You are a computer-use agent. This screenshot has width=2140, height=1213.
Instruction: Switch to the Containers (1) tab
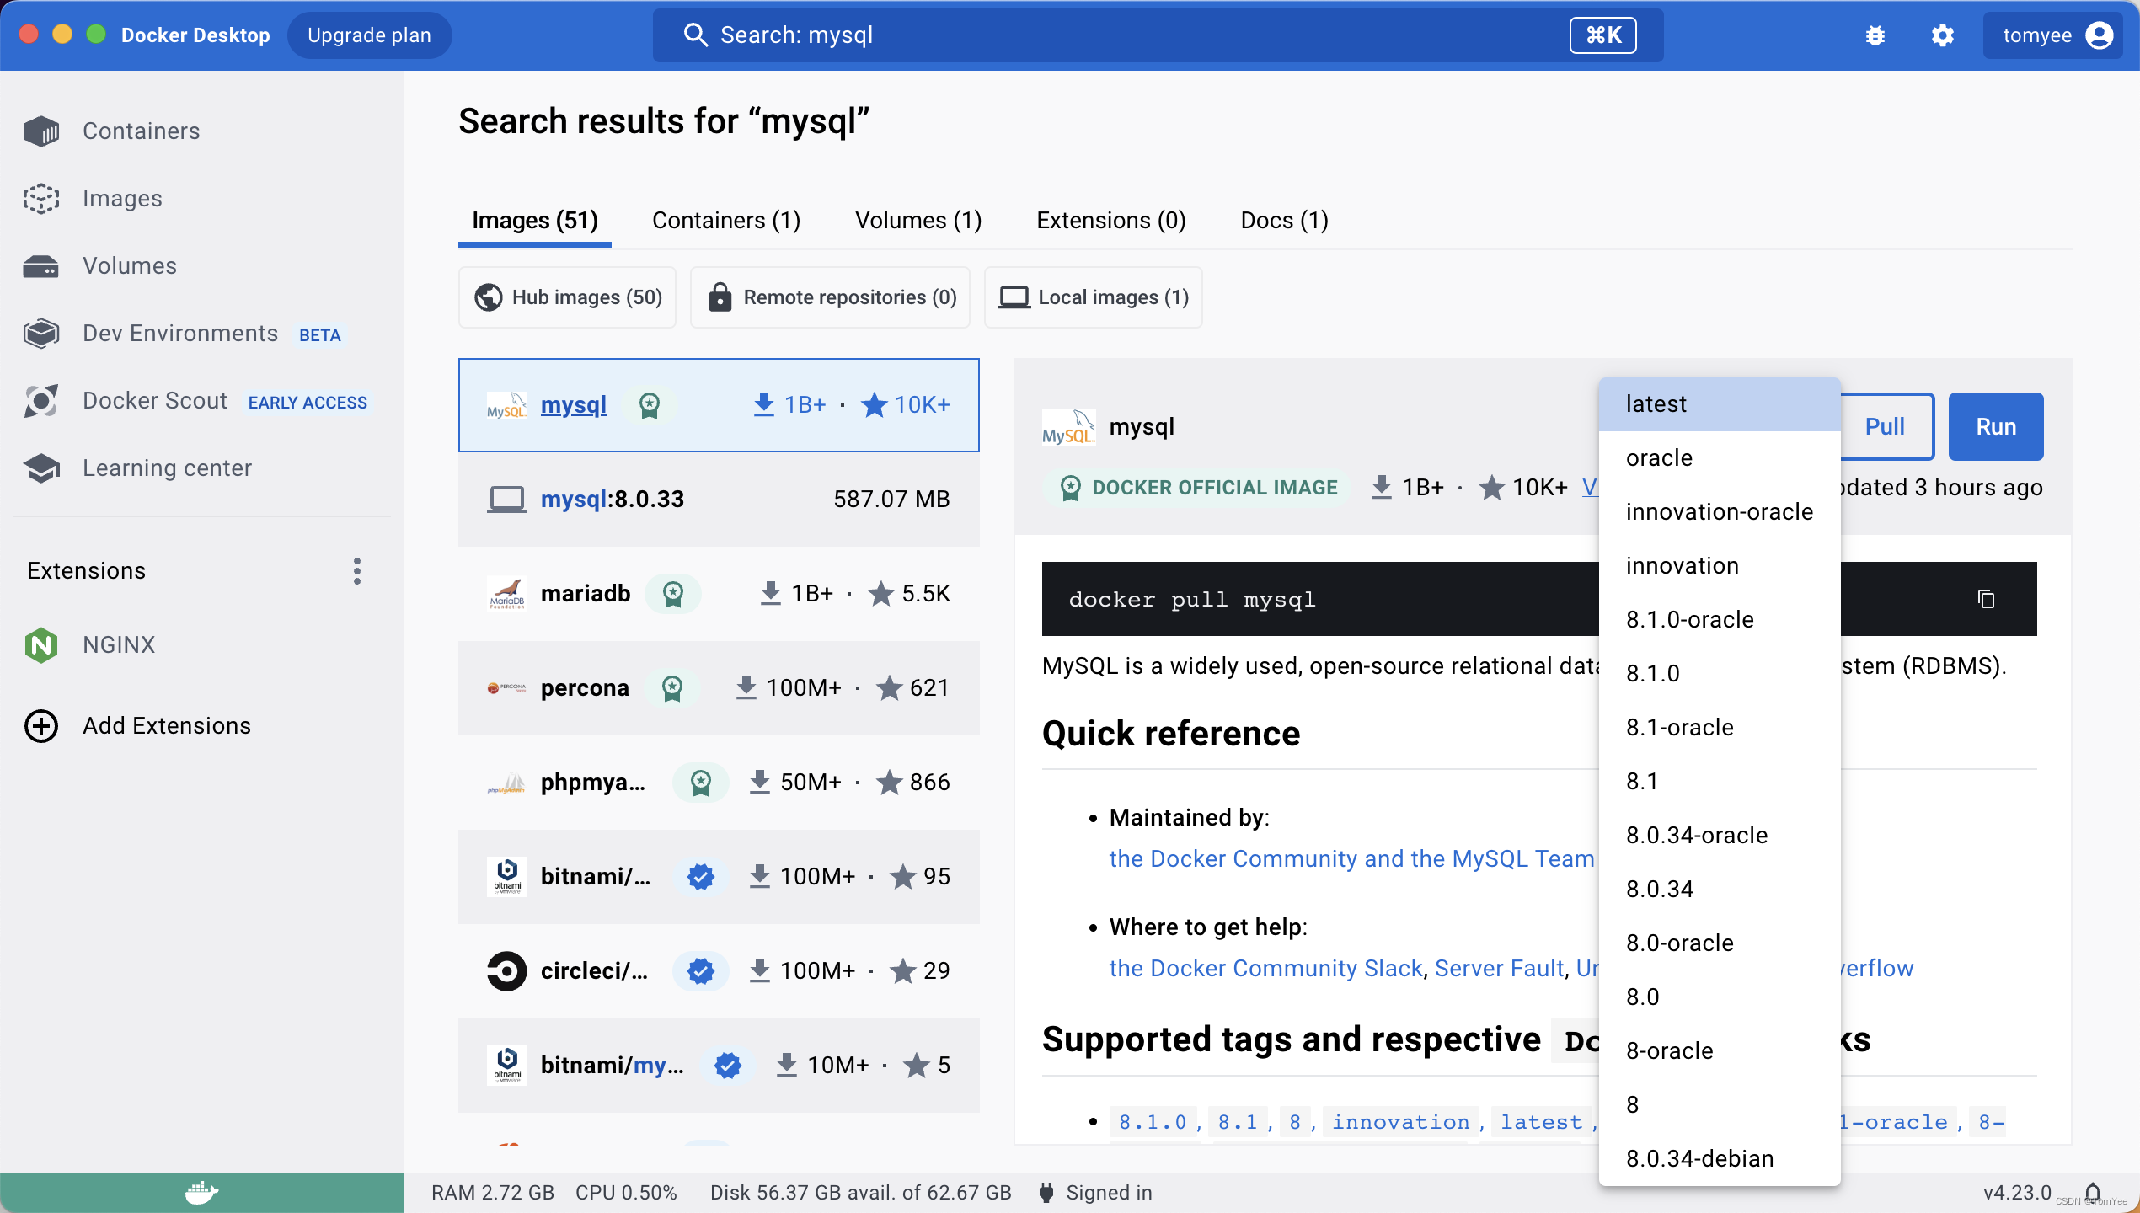pos(726,221)
